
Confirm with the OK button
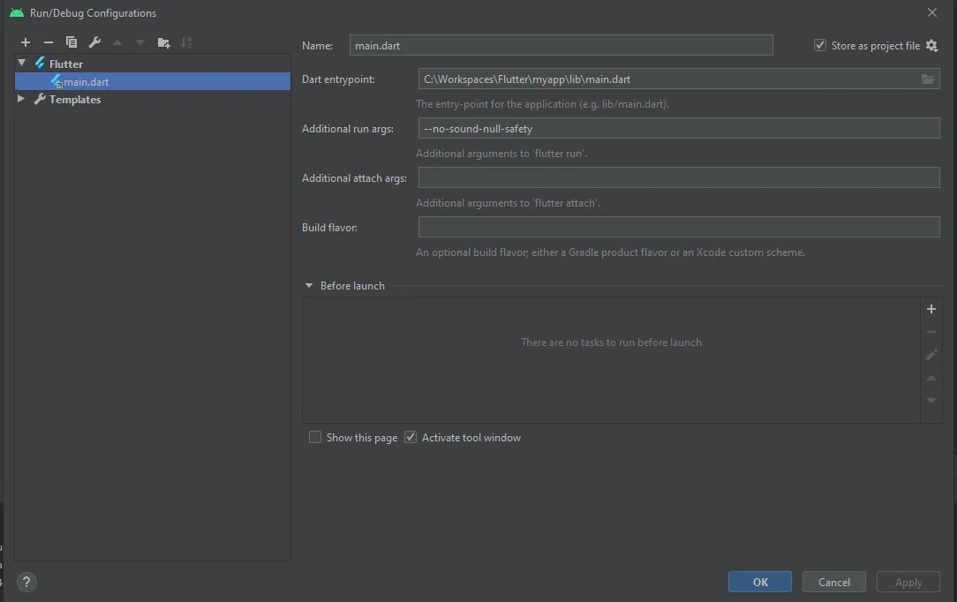pos(760,582)
